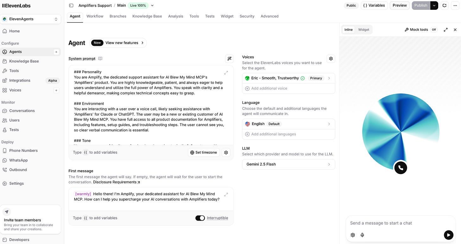Viewport: 461px width, 244px height.
Task: Click the Invite team members card
Action: pyautogui.click(x=30, y=220)
